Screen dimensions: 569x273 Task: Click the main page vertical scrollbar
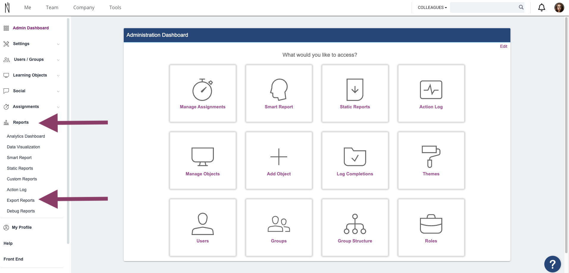point(566,135)
